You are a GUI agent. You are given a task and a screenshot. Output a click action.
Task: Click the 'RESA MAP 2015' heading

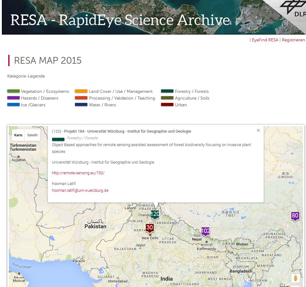point(48,60)
